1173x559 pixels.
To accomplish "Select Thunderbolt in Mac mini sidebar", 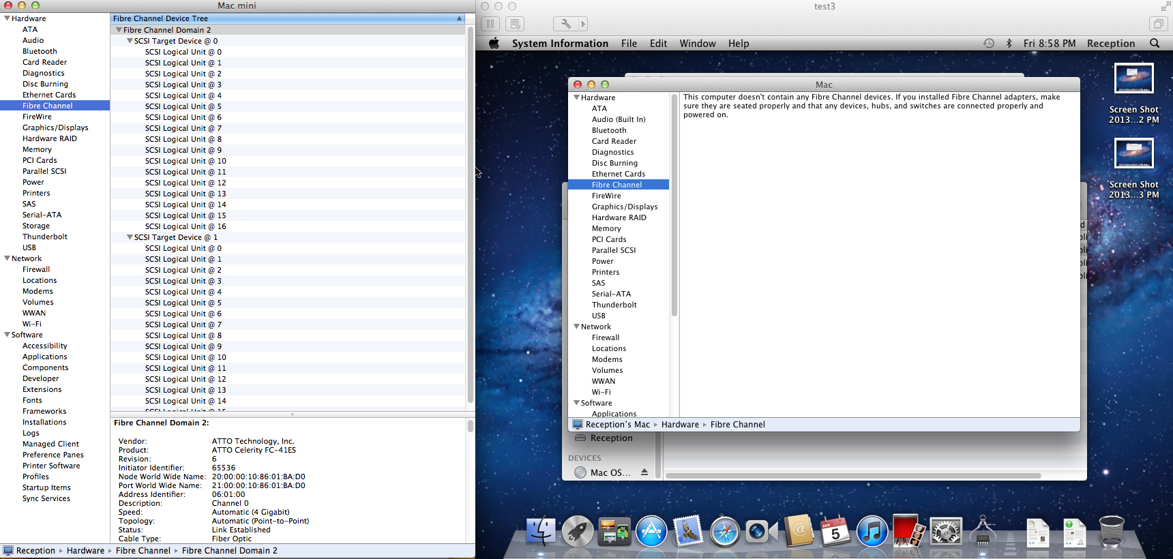I will click(x=45, y=237).
